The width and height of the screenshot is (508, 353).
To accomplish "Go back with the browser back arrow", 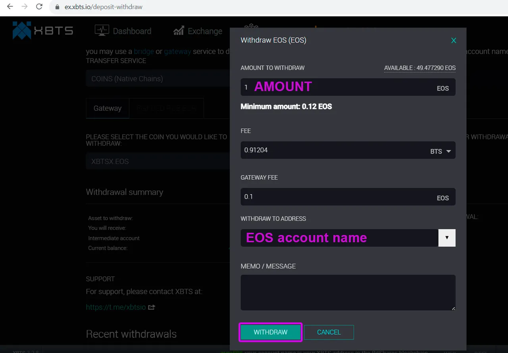I will tap(10, 7).
